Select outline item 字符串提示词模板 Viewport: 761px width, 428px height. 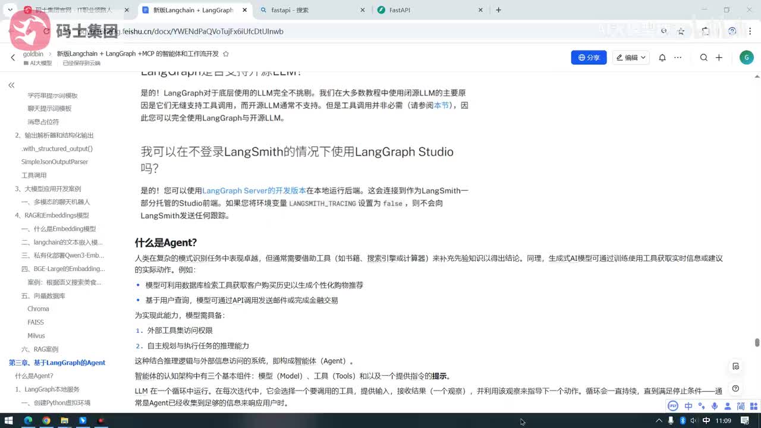point(52,95)
